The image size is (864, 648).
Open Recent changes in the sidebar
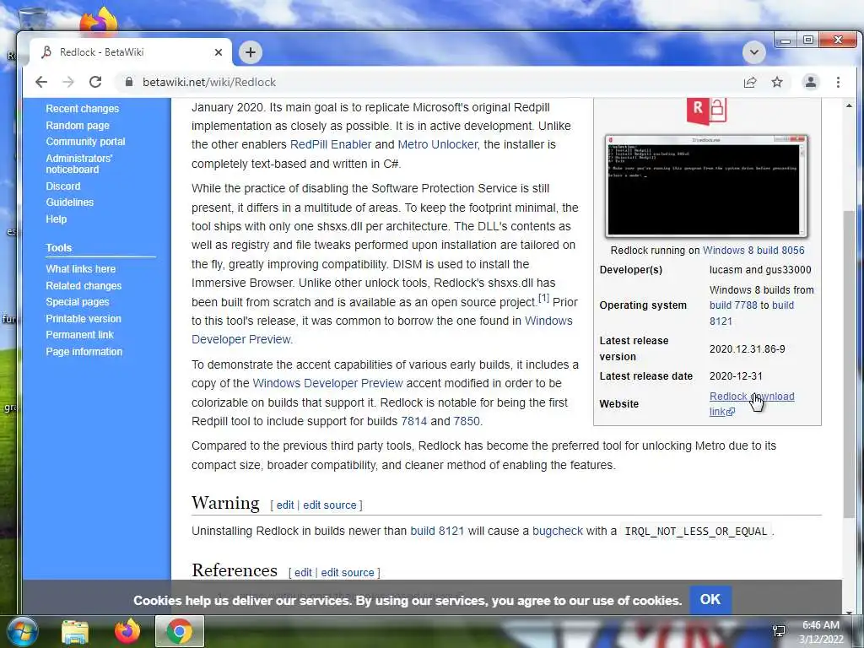pos(82,109)
